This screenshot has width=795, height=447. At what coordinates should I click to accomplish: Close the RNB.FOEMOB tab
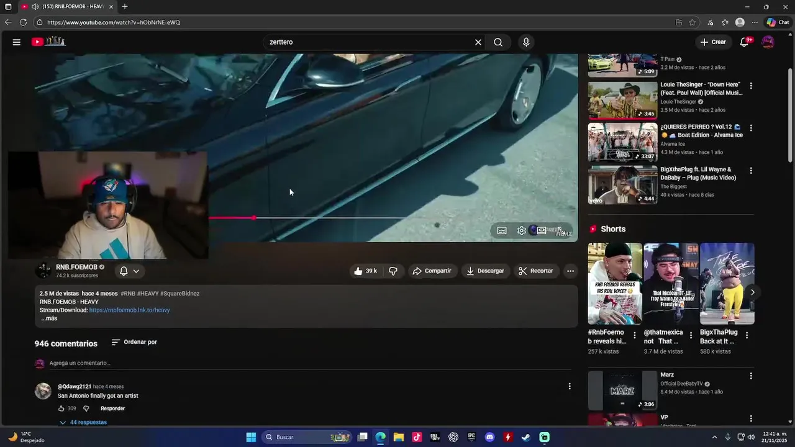[x=111, y=6]
